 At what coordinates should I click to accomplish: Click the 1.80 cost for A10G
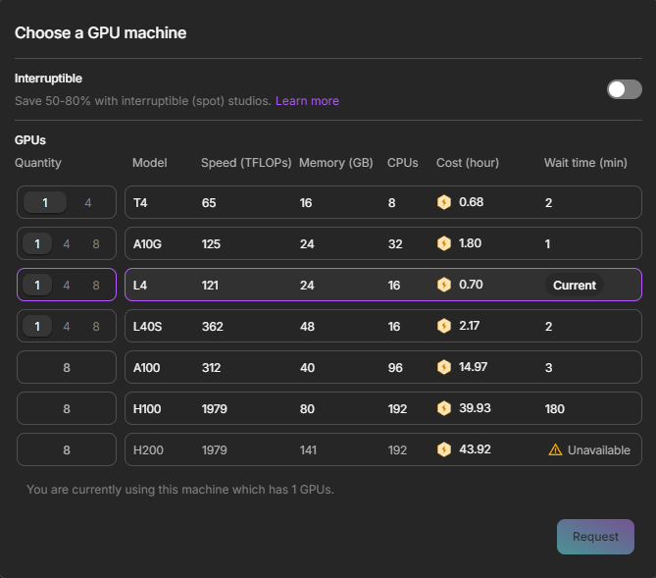point(471,243)
